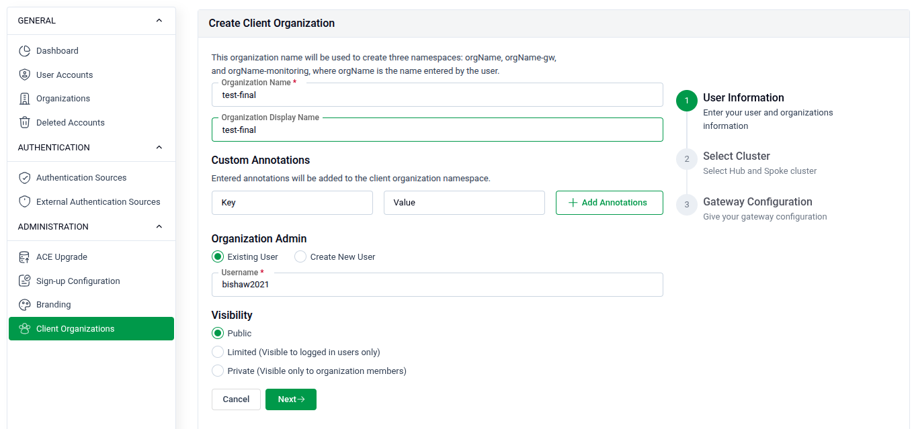Select Limited visibility radio option
Viewport: 912px width, 429px height.
click(218, 352)
